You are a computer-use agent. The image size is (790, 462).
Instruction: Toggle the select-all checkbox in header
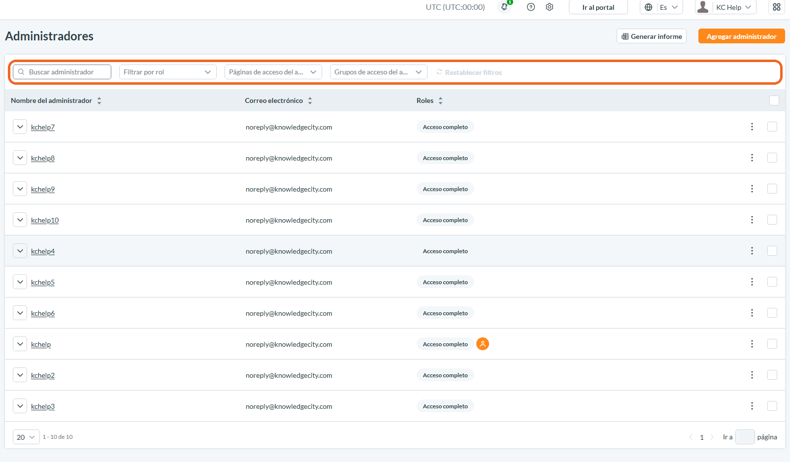tap(774, 100)
